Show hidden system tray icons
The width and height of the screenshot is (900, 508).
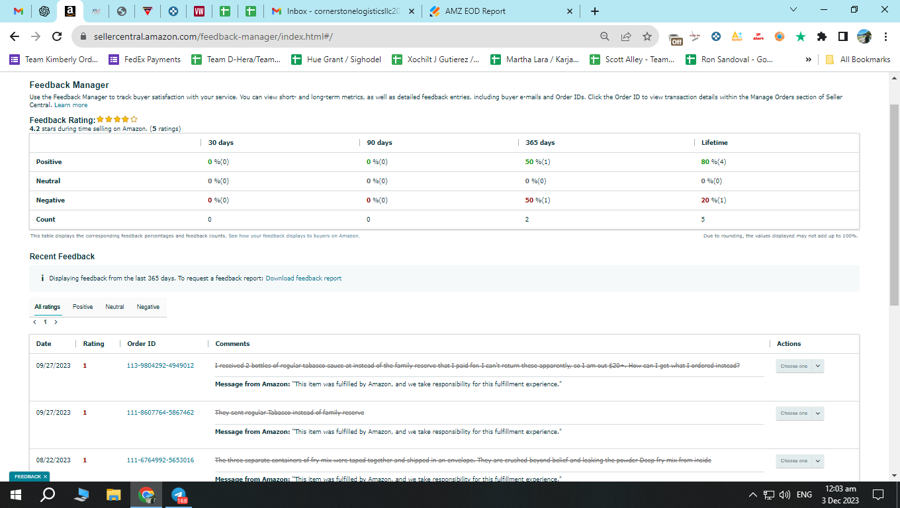[752, 495]
